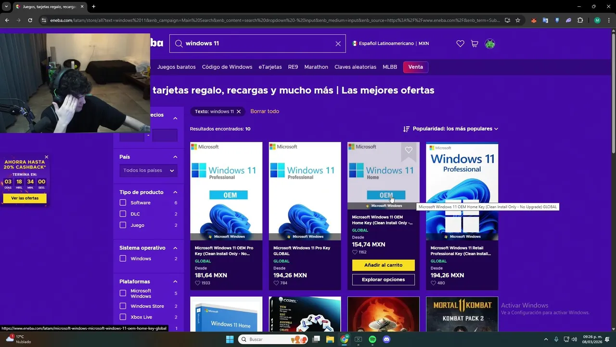616x347 pixels.
Task: Click the magnifier icon in the search box
Action: pos(179,43)
